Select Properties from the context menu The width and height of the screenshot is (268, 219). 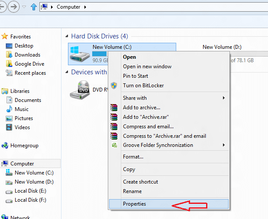[x=135, y=204]
